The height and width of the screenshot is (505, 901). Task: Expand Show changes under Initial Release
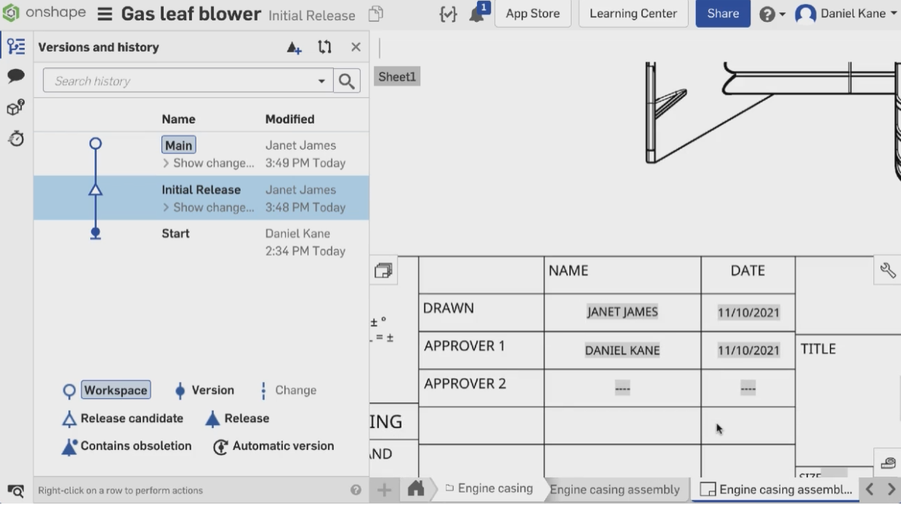208,208
